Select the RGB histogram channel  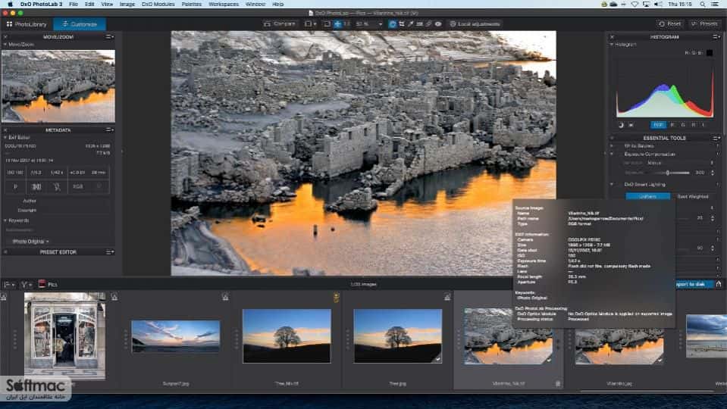click(658, 125)
